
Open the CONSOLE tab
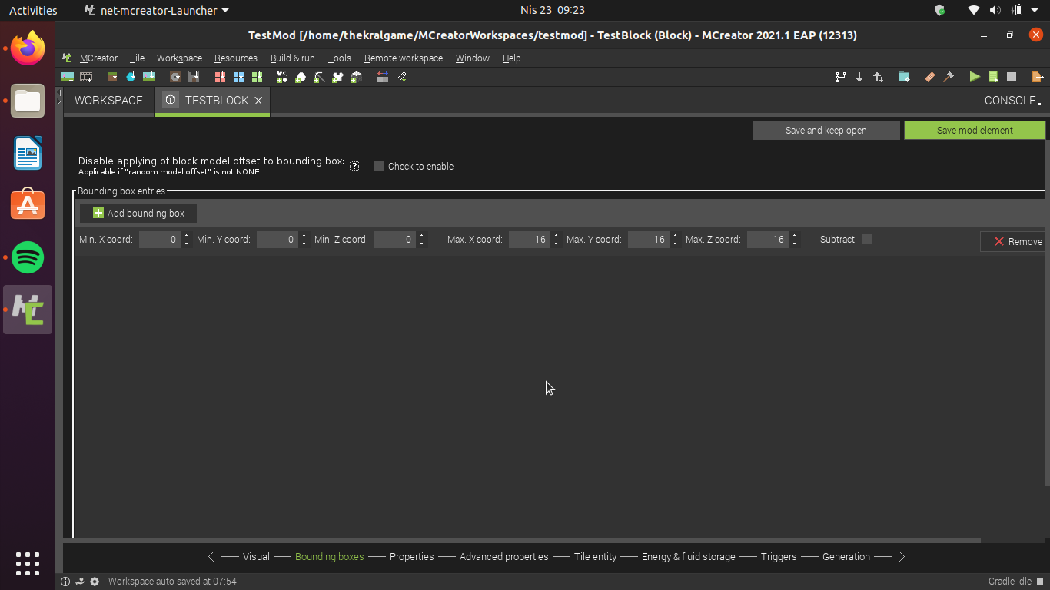(x=1013, y=101)
